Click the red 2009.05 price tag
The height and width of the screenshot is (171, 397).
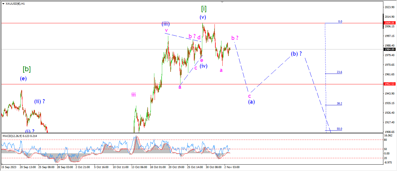coord(389,23)
